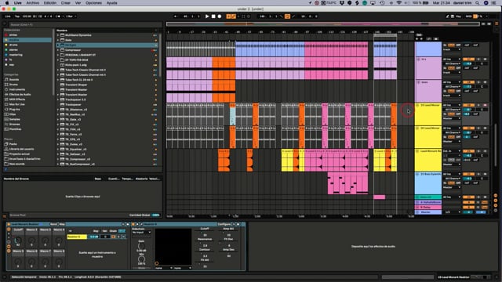The height and width of the screenshot is (282, 502).
Task: Toggle the arrangement Loop switch
Action: [287, 16]
